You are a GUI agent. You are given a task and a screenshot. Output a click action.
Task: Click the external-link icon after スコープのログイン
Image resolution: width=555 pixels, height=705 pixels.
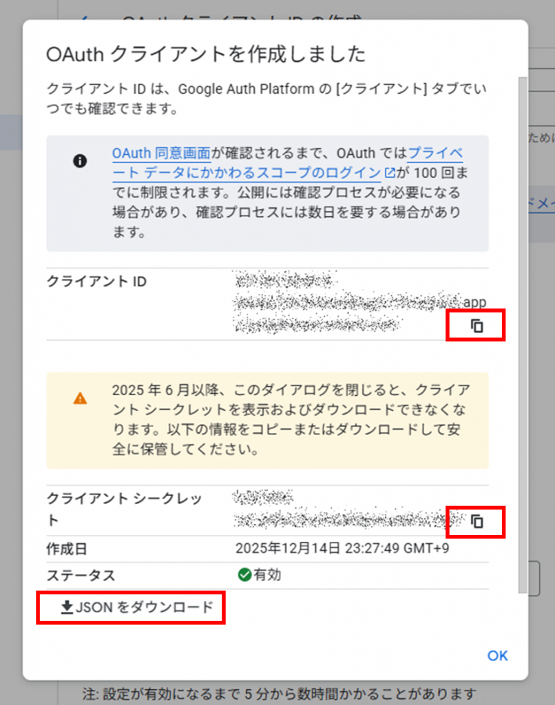390,172
